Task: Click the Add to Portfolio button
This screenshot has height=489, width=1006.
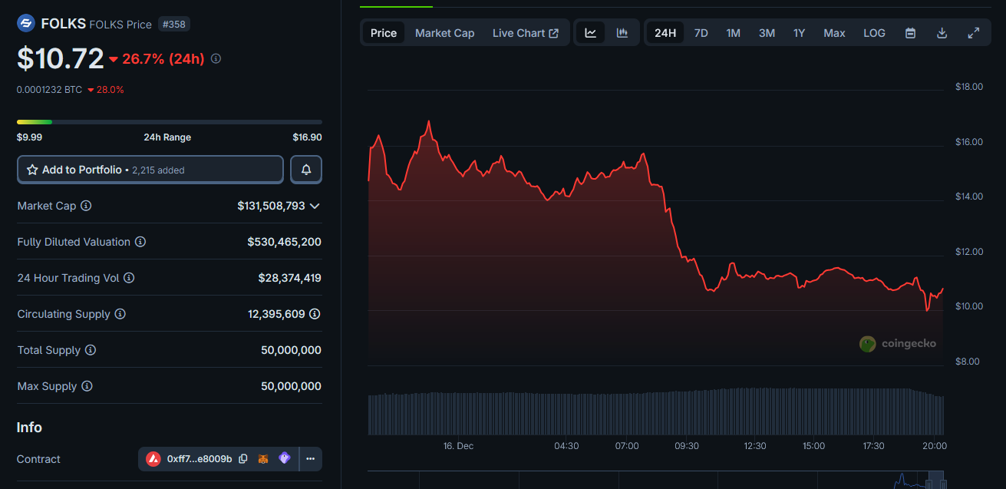Action: (x=150, y=170)
